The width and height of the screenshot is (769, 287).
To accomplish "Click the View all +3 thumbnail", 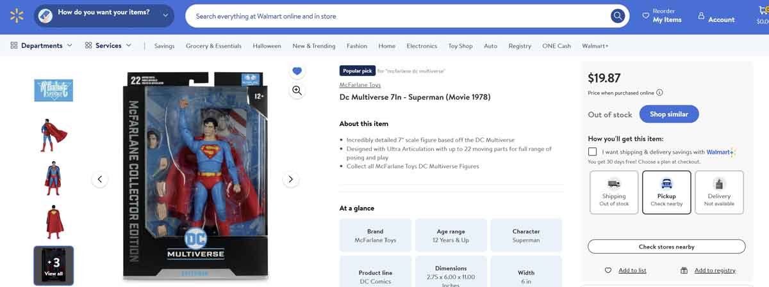I will pyautogui.click(x=53, y=265).
